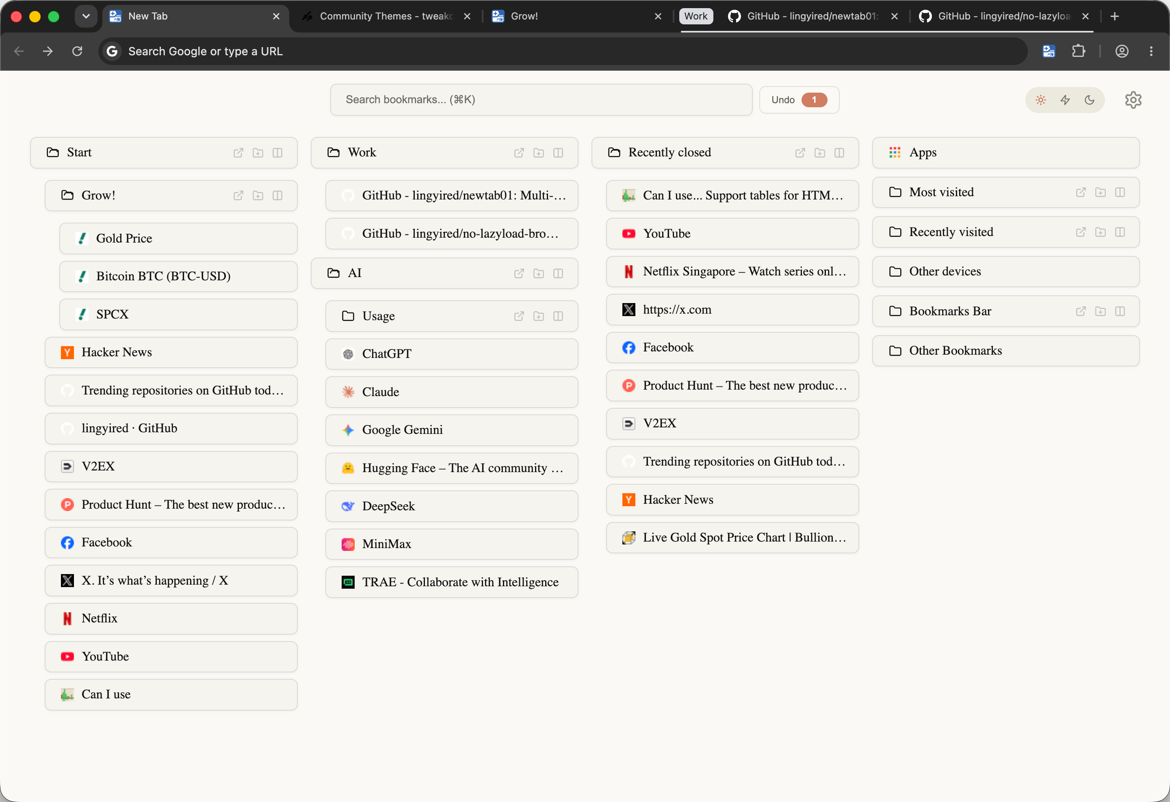Switch to the dark theme moon toggle
This screenshot has height=802, width=1170.
pos(1090,100)
